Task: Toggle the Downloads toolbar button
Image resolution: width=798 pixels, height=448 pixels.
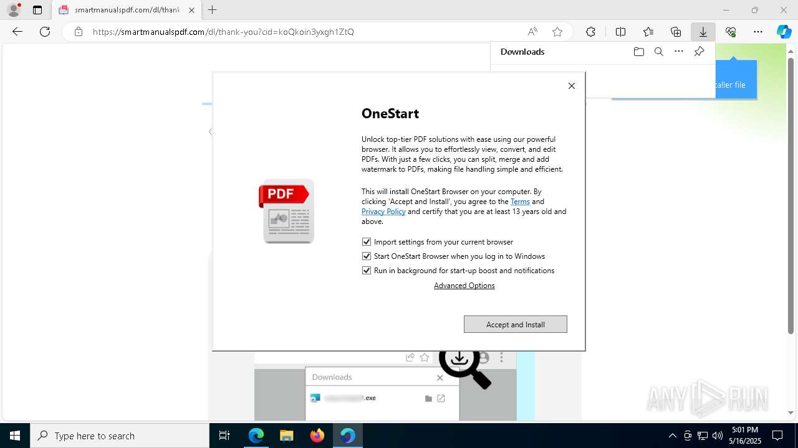Action: click(703, 32)
